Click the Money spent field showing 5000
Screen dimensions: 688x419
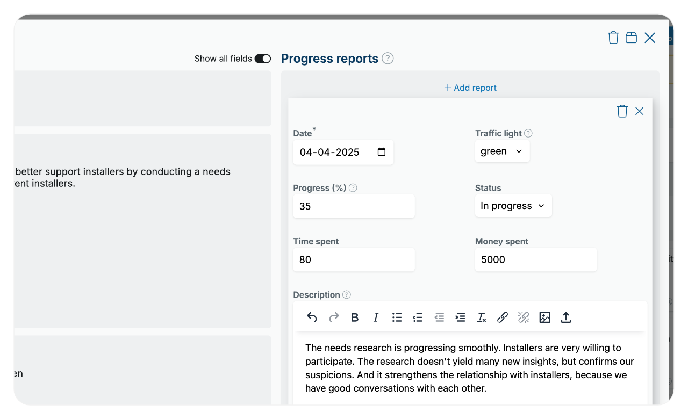point(536,259)
